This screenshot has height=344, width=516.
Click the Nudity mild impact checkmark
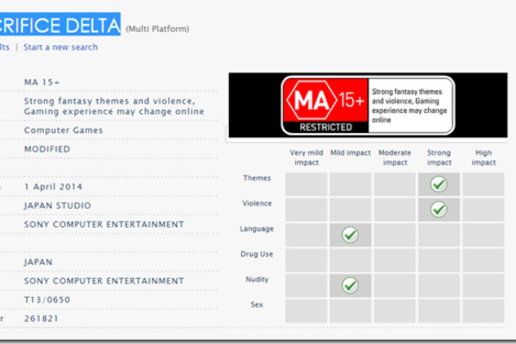pyautogui.click(x=350, y=285)
